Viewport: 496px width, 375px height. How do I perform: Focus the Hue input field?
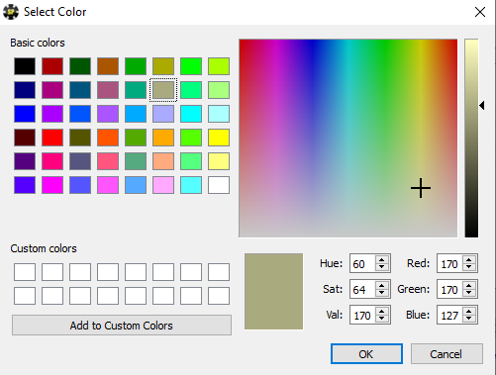tap(362, 263)
